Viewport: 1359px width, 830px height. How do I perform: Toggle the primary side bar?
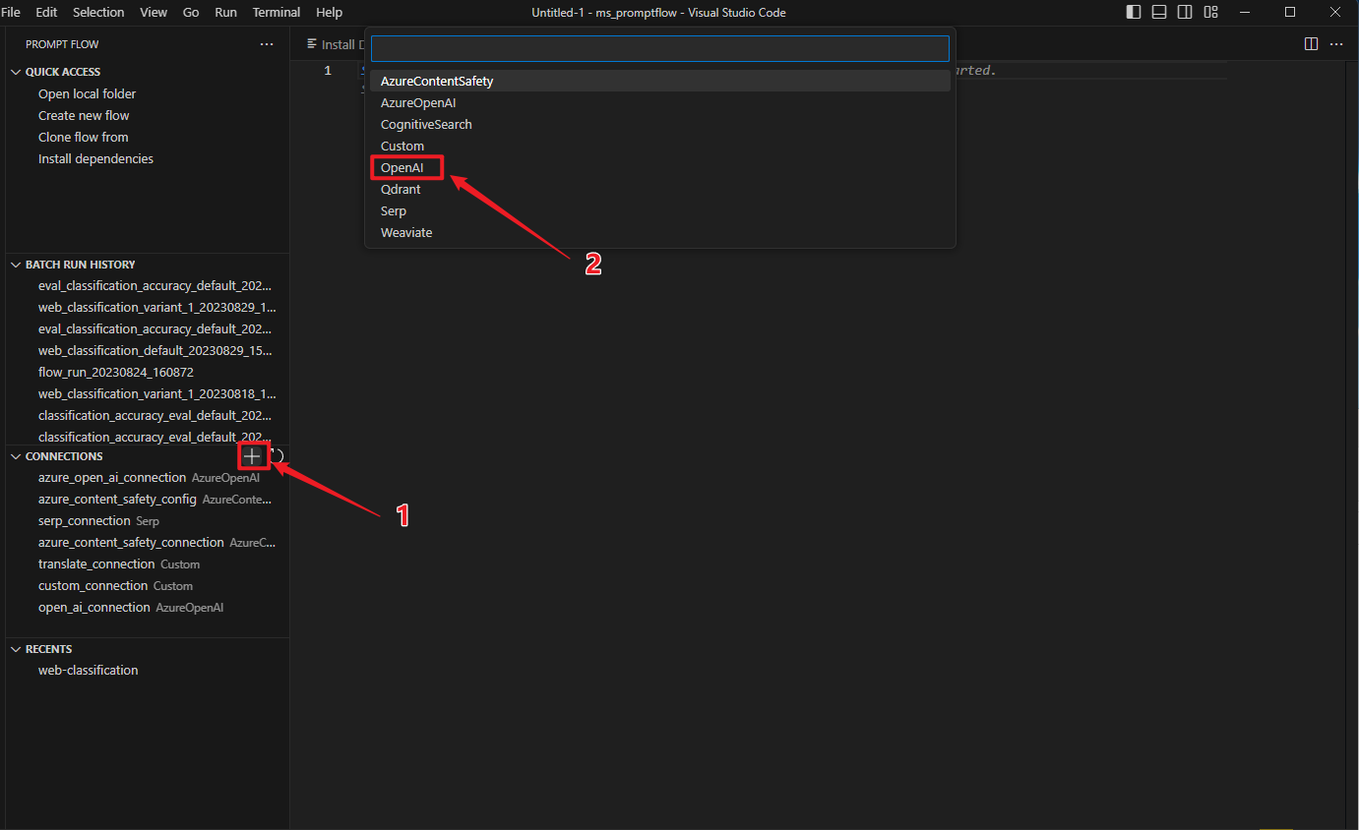pos(1134,13)
